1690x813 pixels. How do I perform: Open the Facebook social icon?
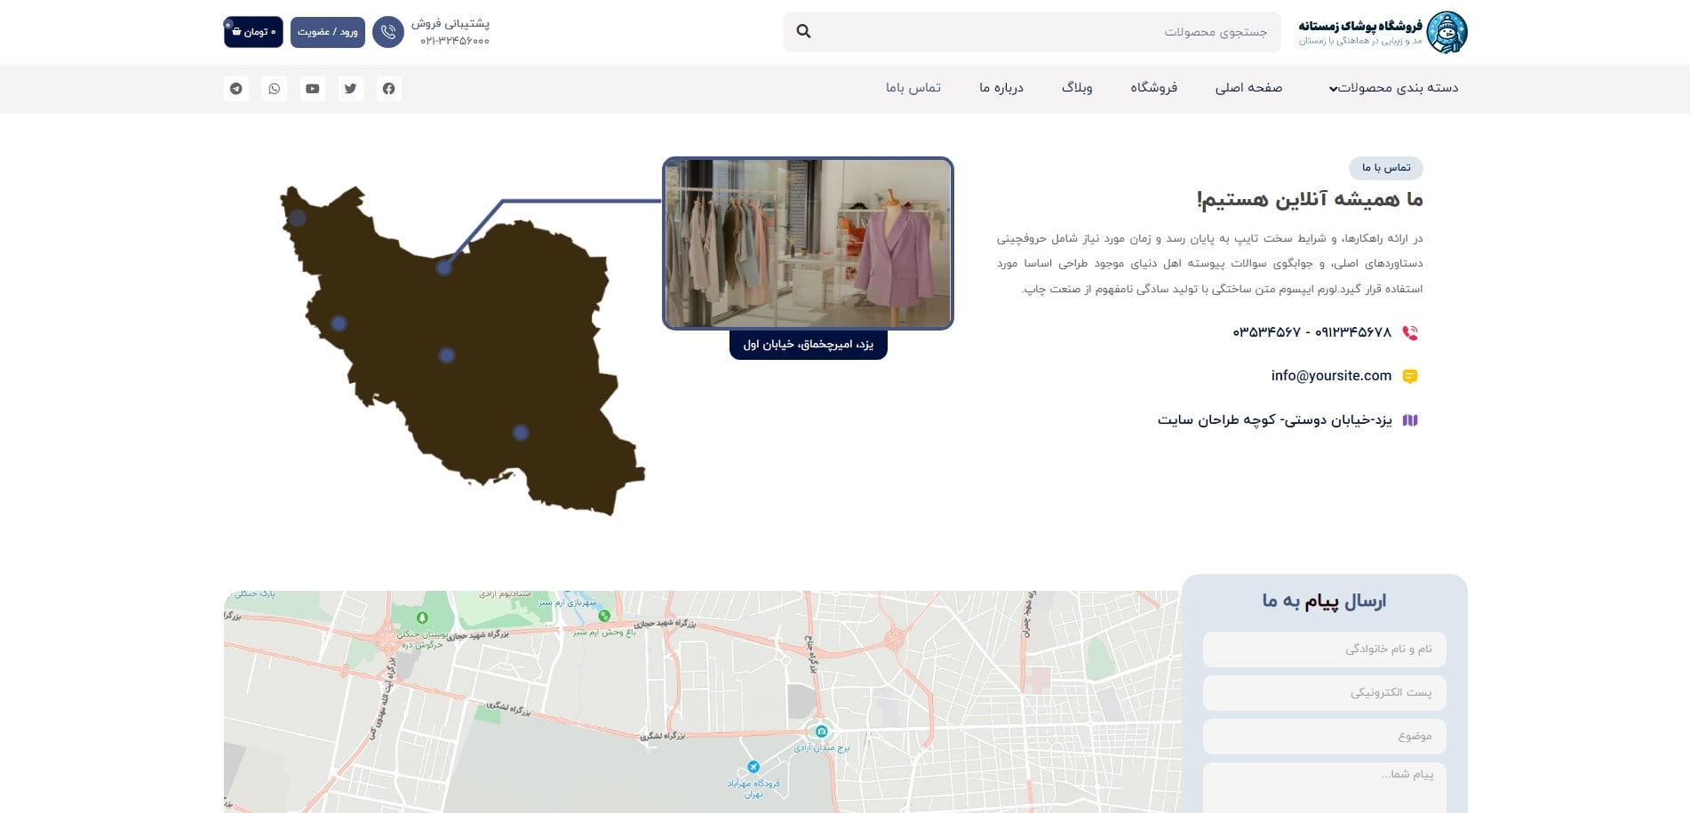[x=389, y=88]
